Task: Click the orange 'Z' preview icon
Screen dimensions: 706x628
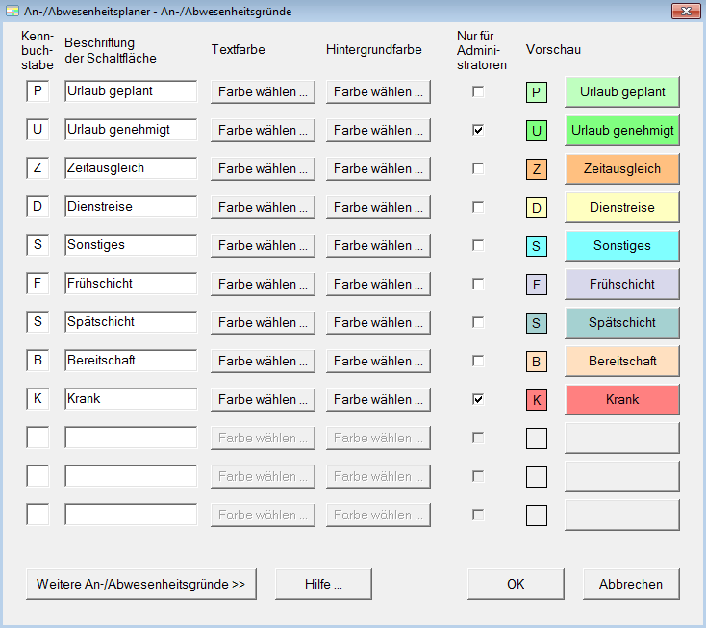Action: 537,169
